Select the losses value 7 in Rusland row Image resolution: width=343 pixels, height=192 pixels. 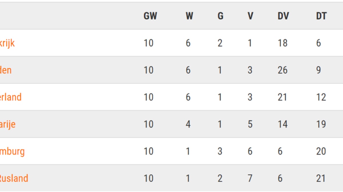pyautogui.click(x=250, y=178)
